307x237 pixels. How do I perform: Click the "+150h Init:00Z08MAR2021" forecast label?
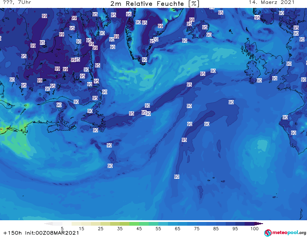tap(41, 233)
